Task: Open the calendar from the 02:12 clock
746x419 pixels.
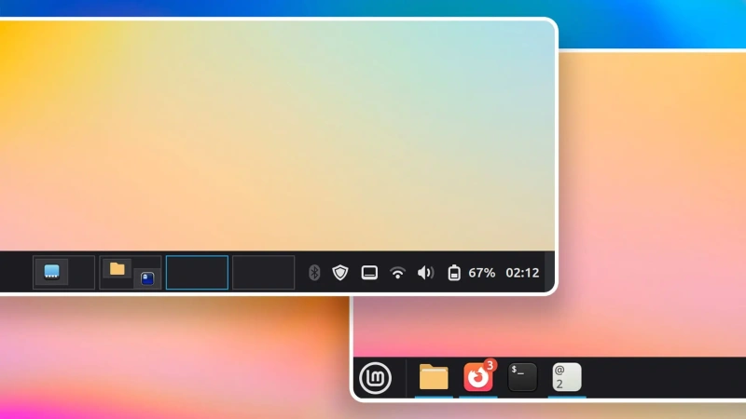Action: [522, 273]
